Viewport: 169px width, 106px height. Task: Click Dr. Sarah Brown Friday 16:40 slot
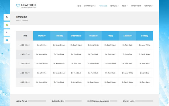[110, 82]
